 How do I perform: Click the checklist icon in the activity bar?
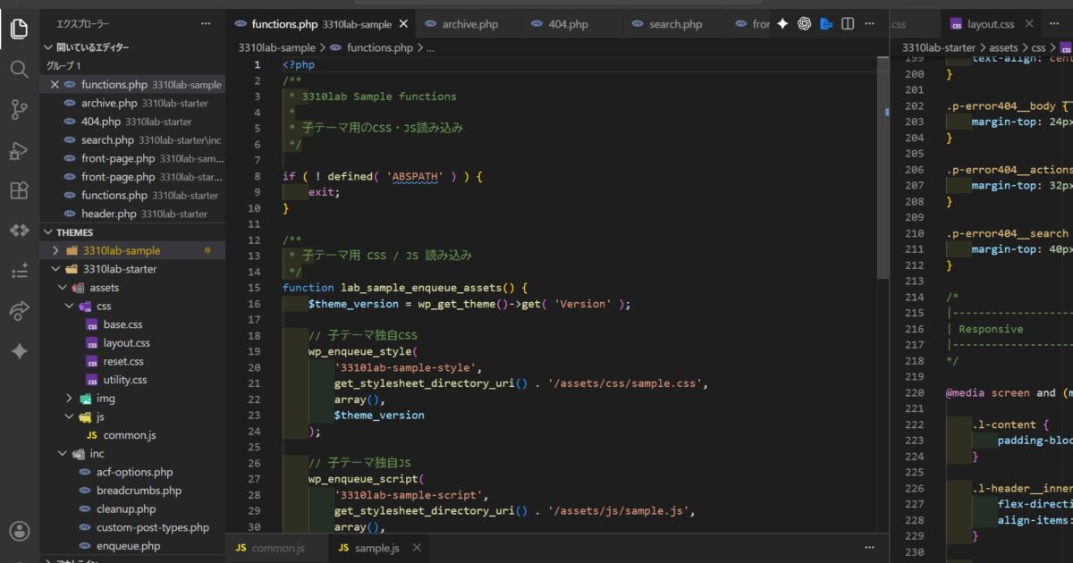click(x=19, y=272)
